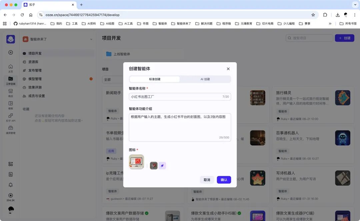Screen dimensions: 360x221
Task: Click the plus icon to create workspace content
Action: coord(10,52)
